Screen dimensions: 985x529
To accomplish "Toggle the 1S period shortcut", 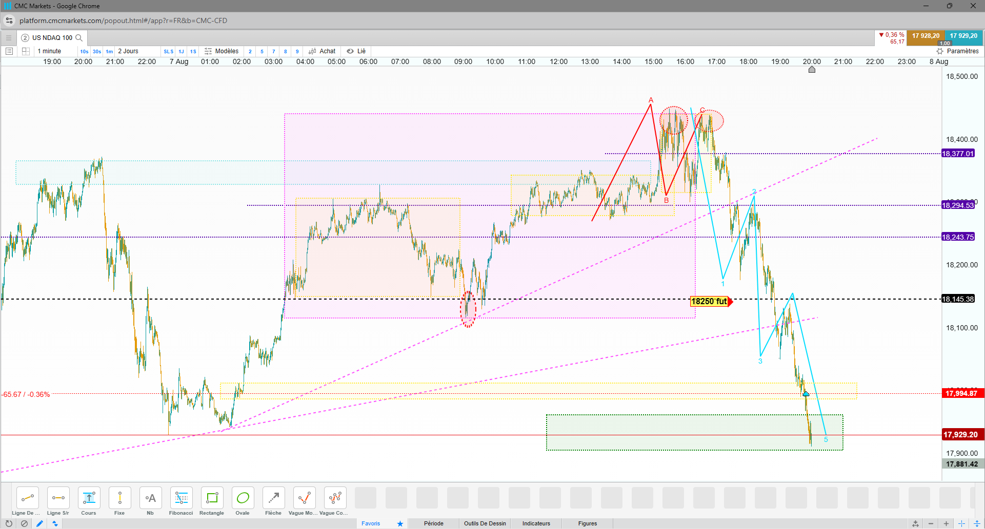I will 193,51.
